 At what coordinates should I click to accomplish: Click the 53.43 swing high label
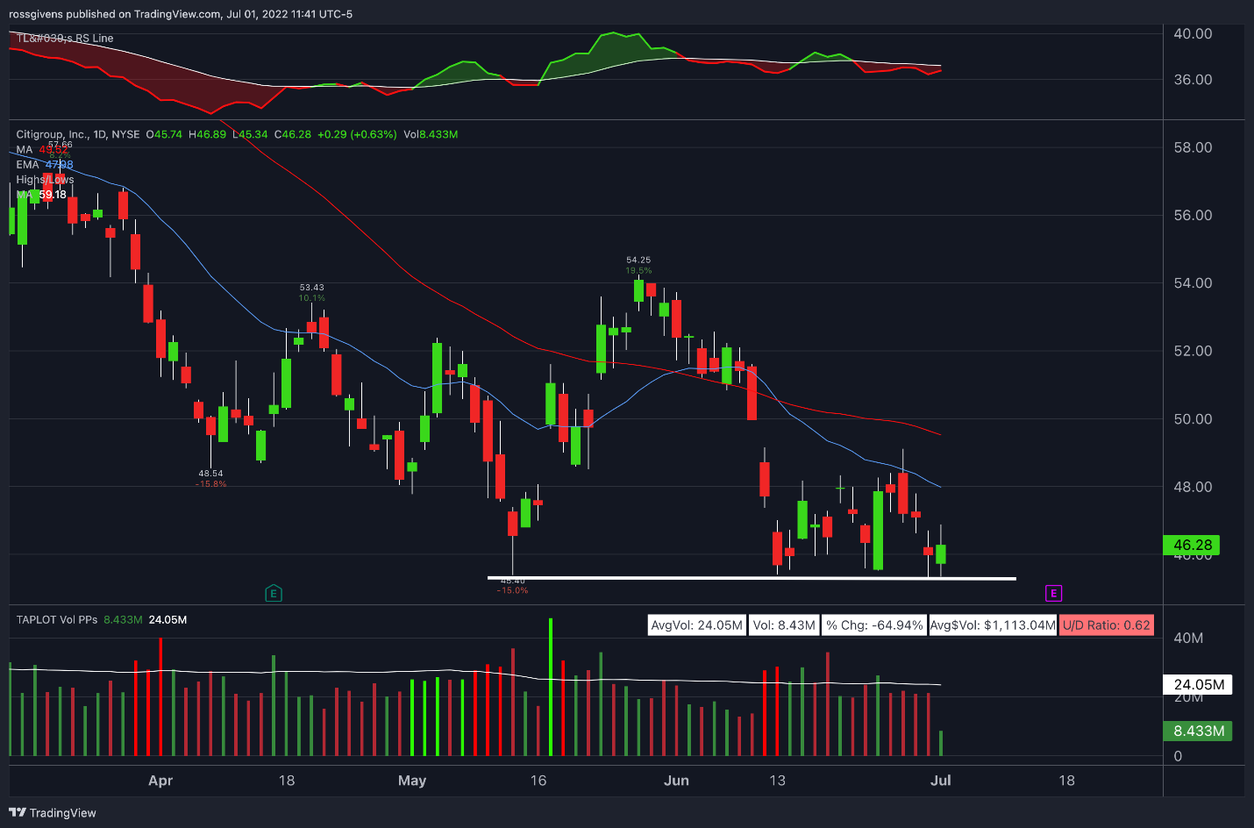[311, 288]
